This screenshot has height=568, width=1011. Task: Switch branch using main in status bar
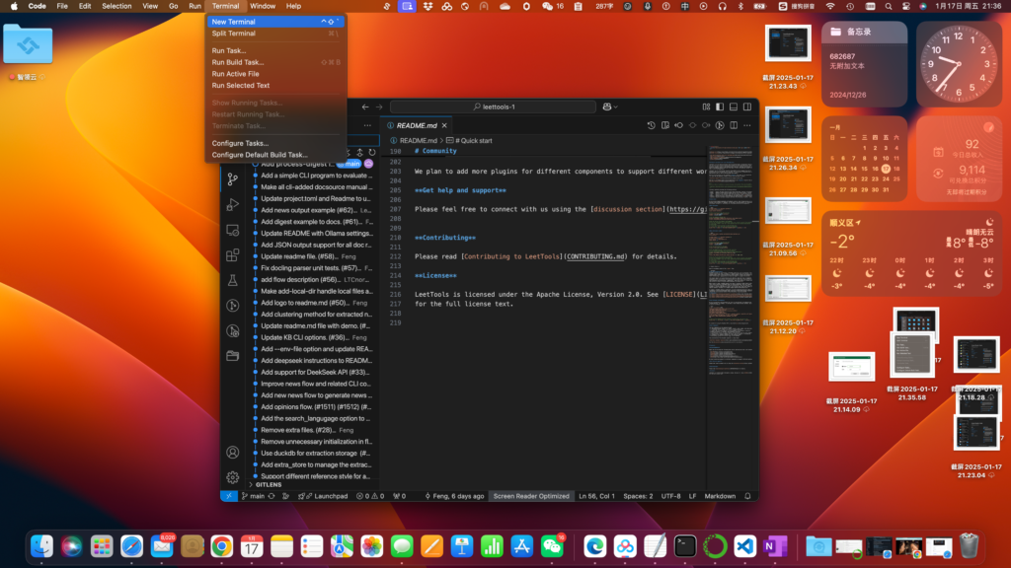[254, 496]
